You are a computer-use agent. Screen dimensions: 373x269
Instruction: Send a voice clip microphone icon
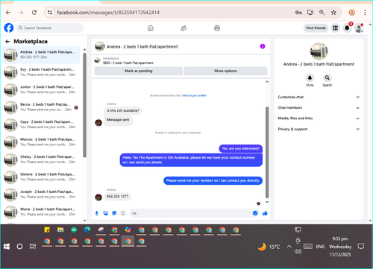pyautogui.click(x=97, y=213)
